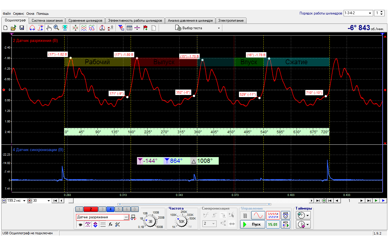Click the 3В voltage range knob

(150, 221)
